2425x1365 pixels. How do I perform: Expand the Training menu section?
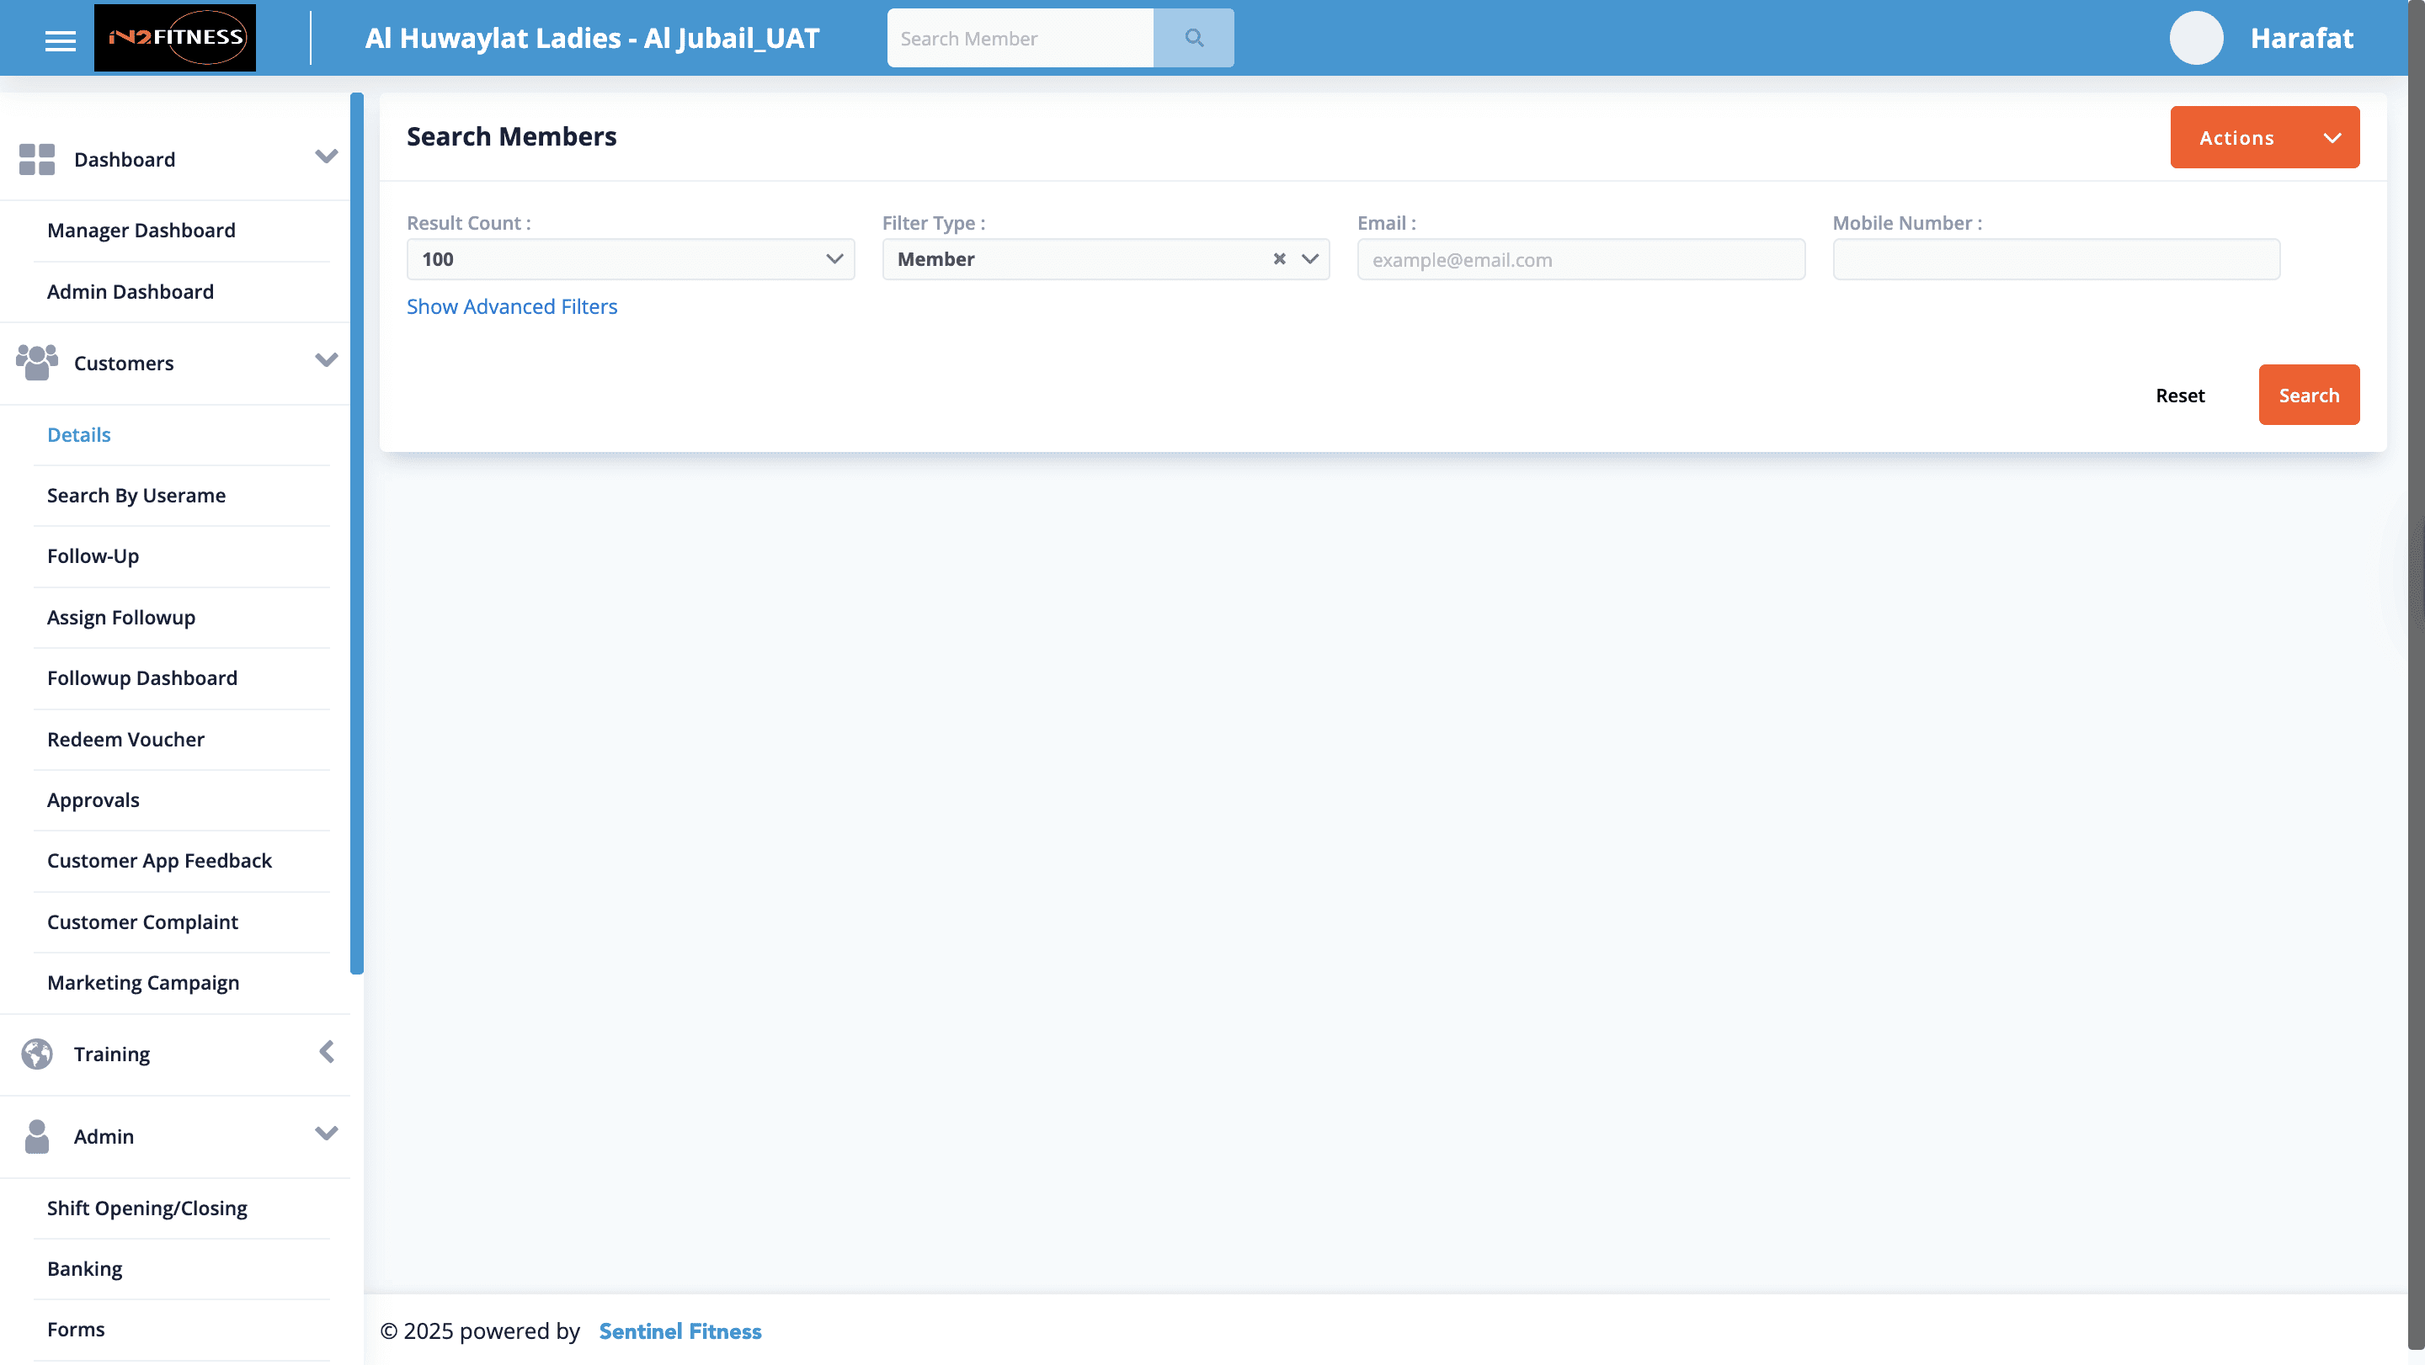[326, 1052]
